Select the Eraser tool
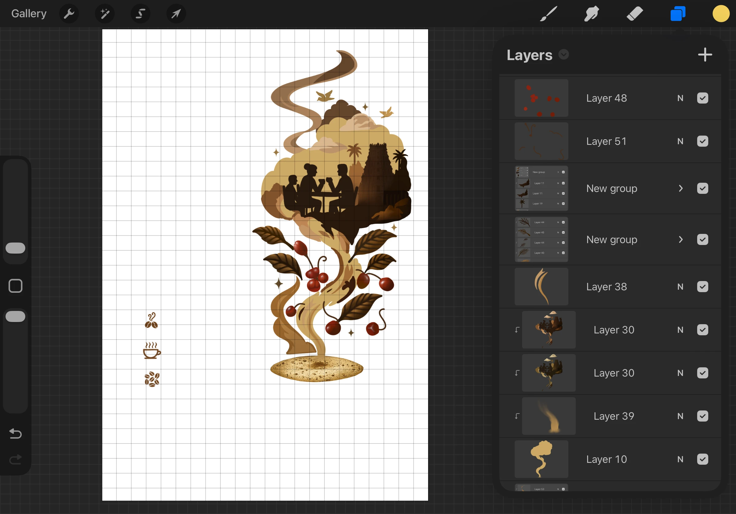736x514 pixels. point(634,14)
